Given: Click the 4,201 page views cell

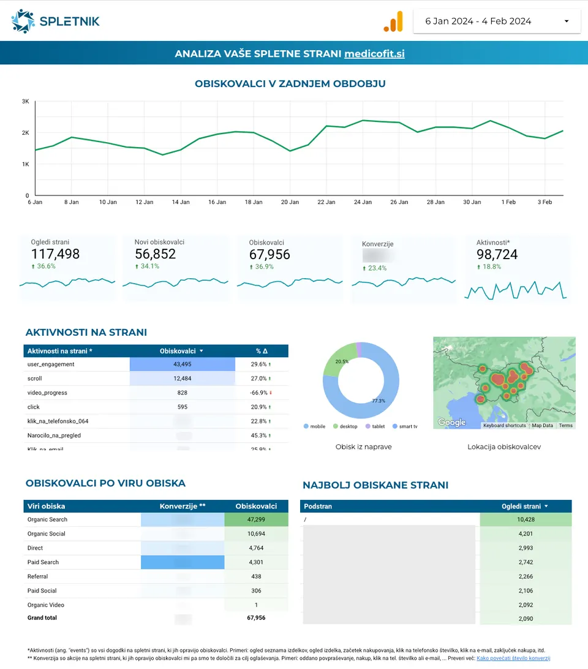Looking at the screenshot, I should [x=526, y=534].
